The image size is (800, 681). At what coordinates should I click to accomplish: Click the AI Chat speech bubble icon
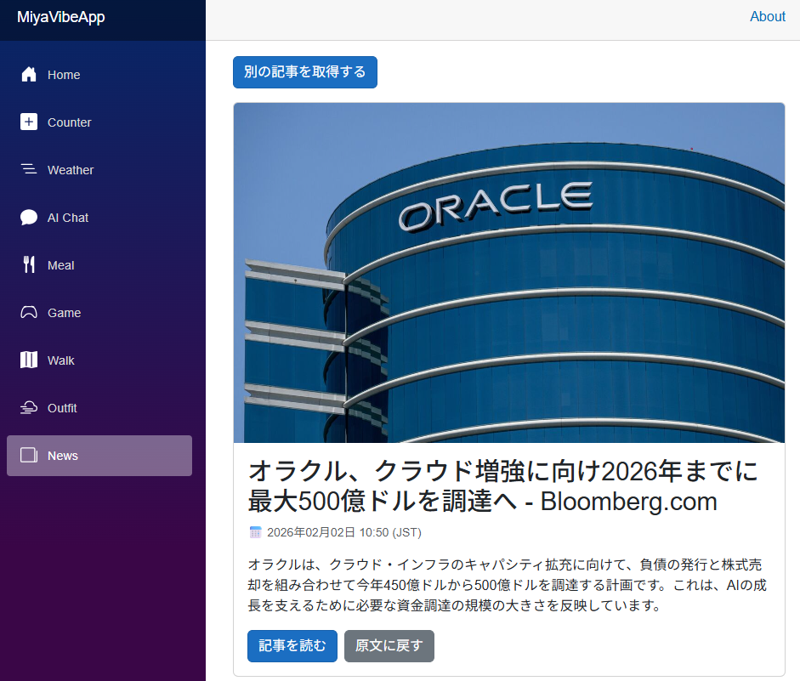coord(29,218)
